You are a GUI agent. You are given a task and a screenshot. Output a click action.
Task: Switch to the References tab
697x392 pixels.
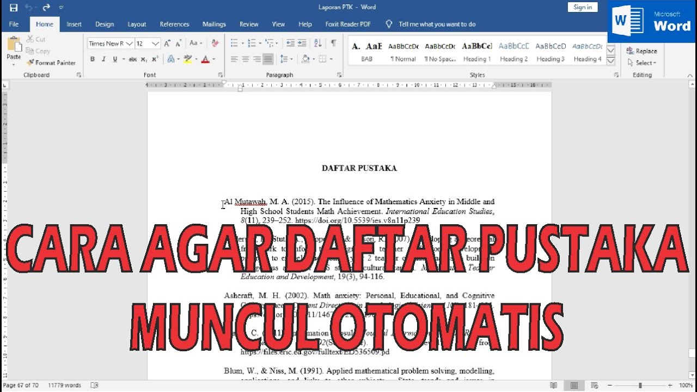pos(174,24)
